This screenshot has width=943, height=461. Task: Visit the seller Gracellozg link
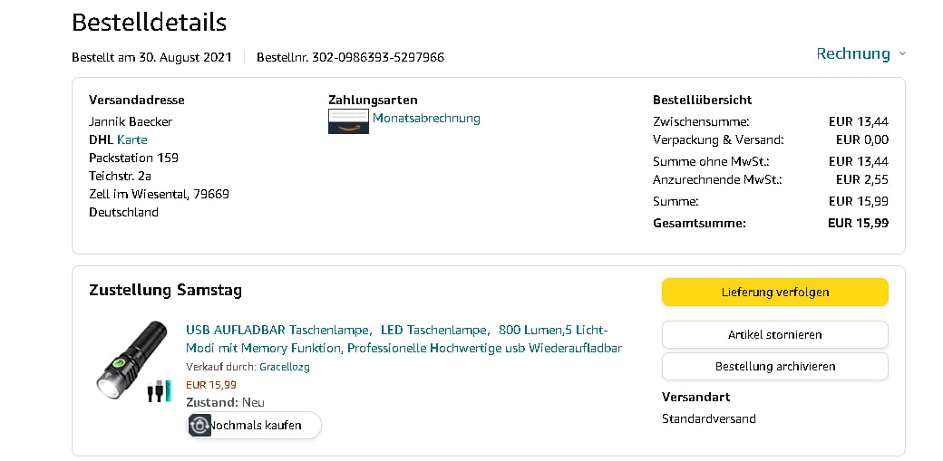285,367
